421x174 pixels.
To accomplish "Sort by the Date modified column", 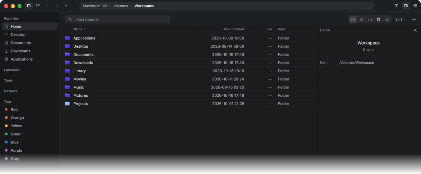I will coord(233,29).
